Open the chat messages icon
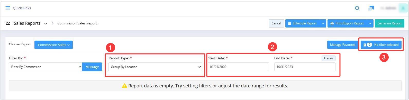 [371, 8]
